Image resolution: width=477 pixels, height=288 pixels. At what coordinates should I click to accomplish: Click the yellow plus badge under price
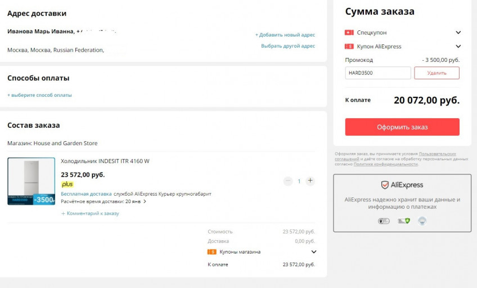[x=67, y=184]
